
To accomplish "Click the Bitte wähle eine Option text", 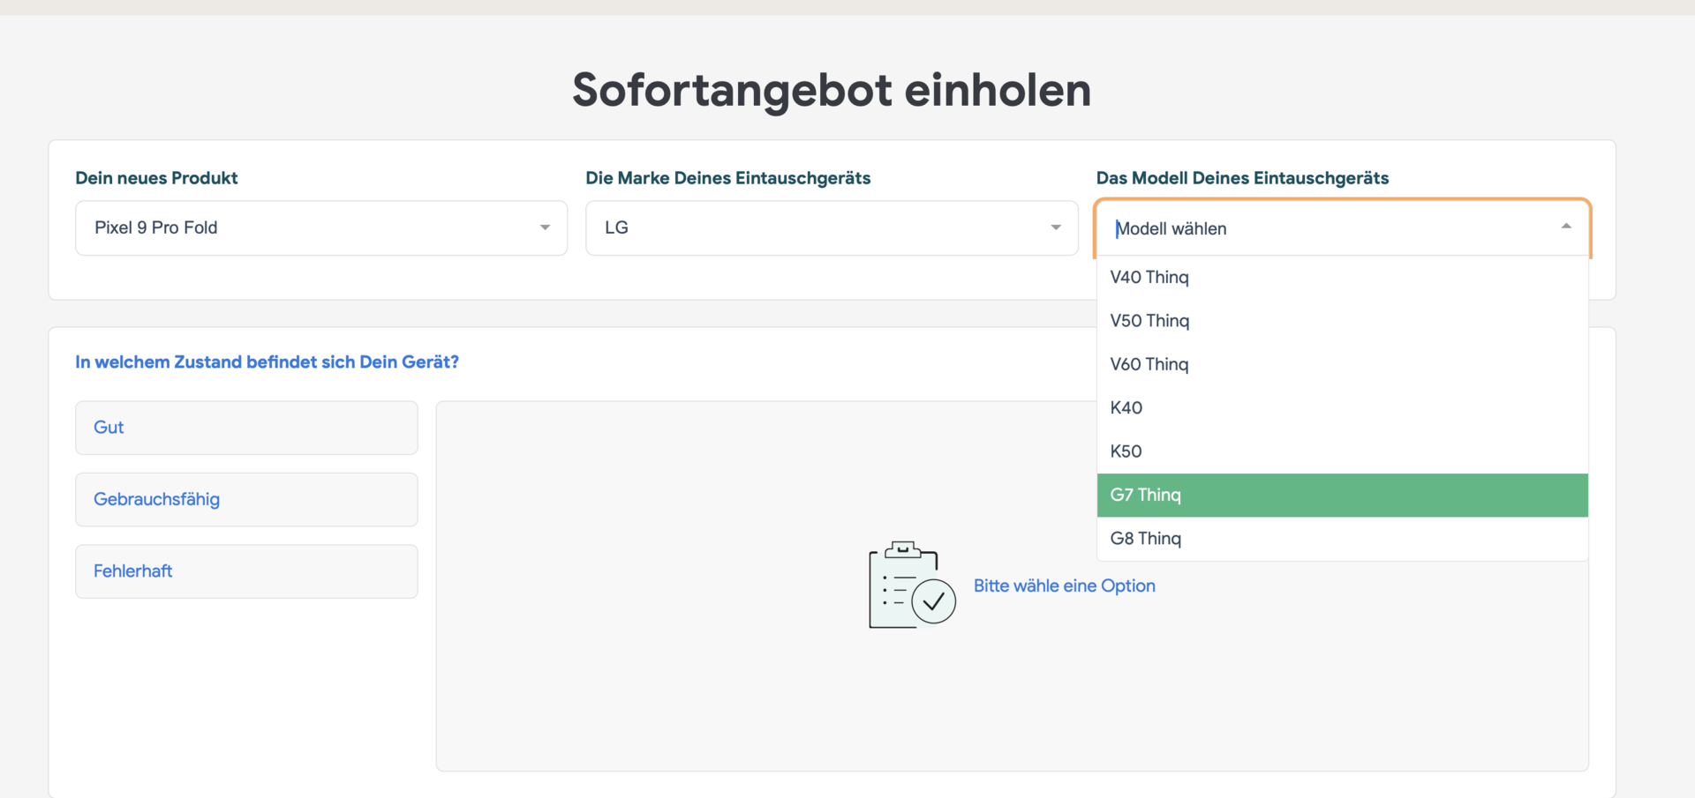I will (1064, 585).
